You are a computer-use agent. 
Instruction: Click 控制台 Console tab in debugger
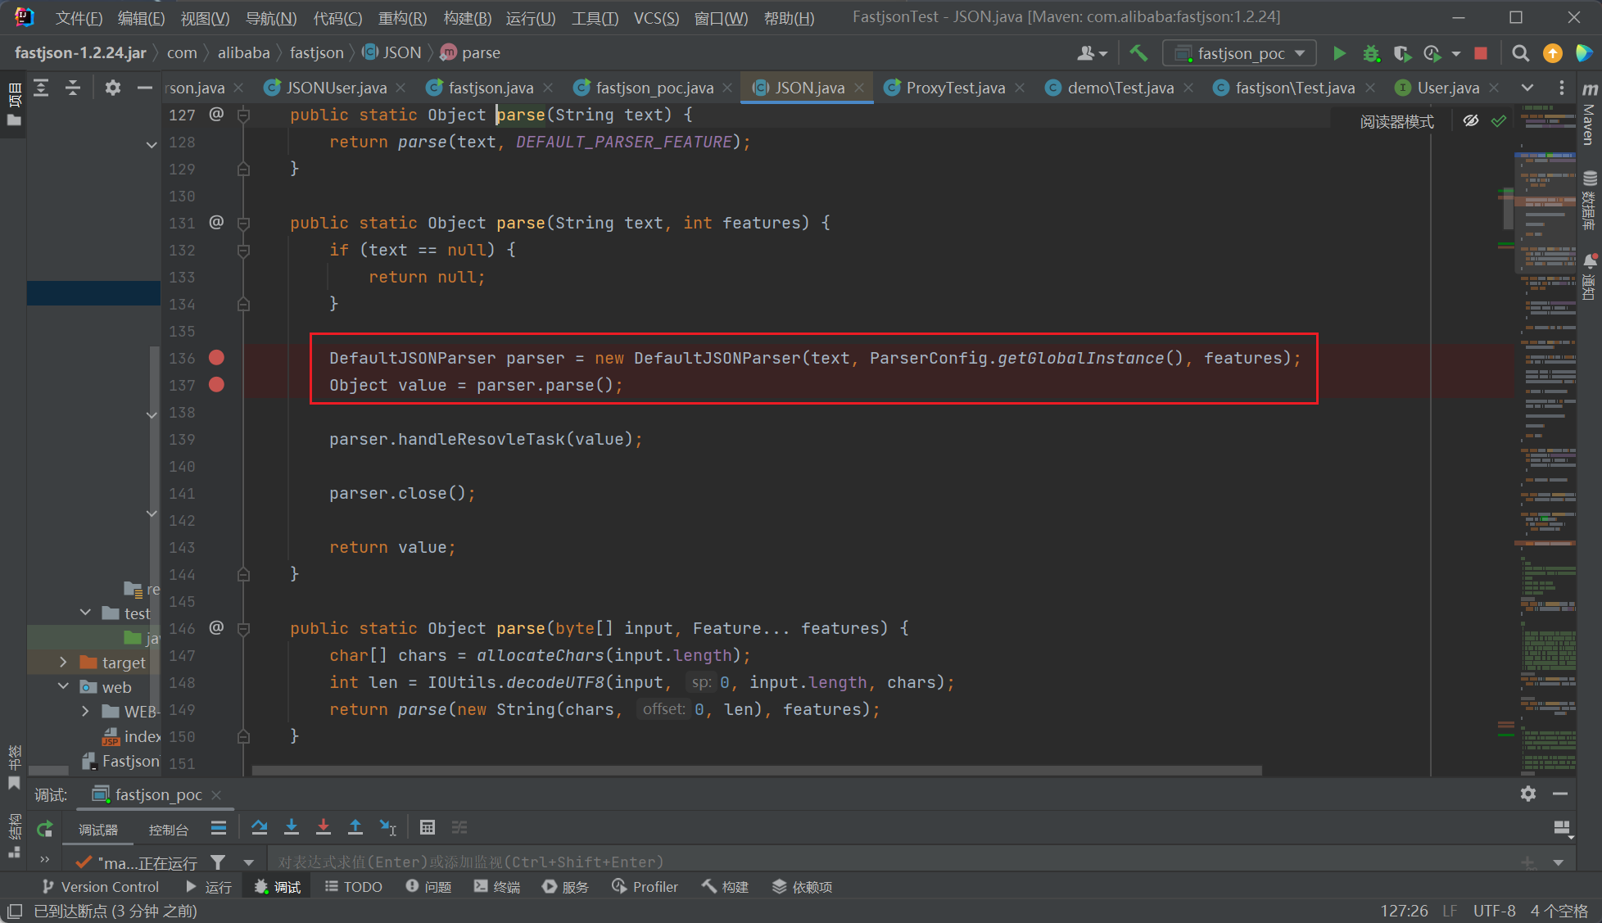point(168,830)
